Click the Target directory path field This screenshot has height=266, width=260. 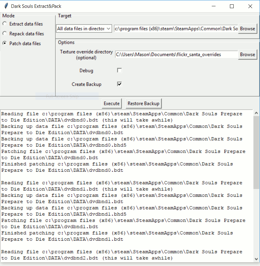pos(176,29)
